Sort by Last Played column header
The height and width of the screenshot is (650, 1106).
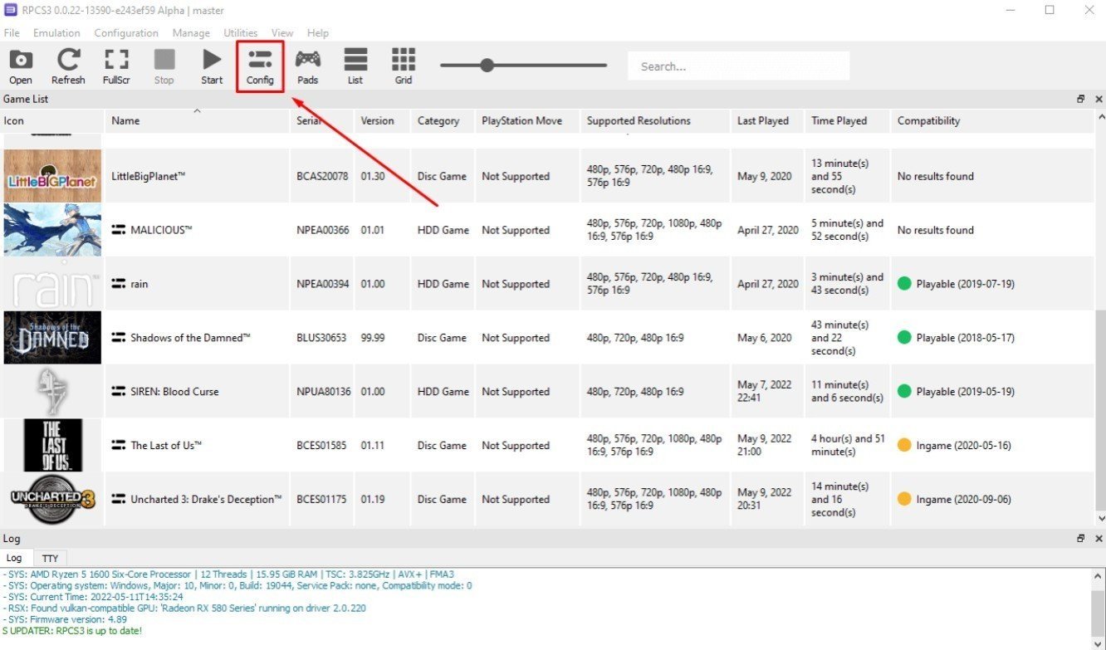click(767, 120)
